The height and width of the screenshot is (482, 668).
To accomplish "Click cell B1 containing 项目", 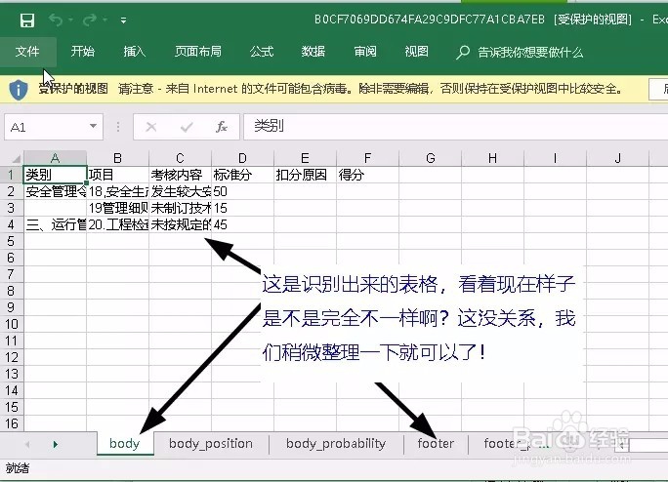I will point(117,175).
